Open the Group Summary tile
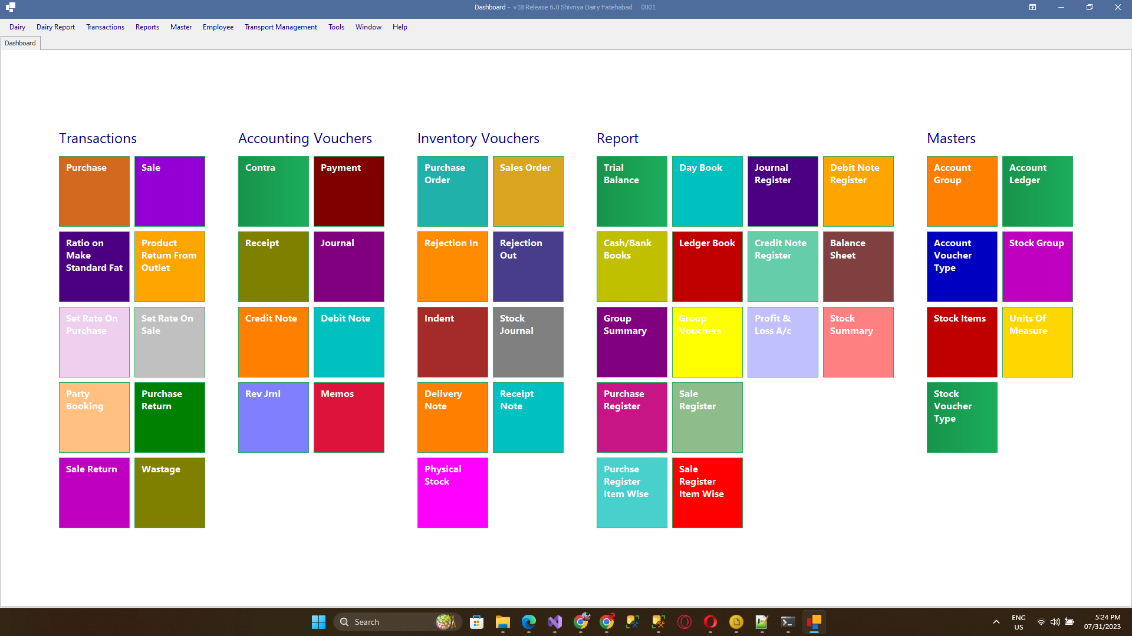This screenshot has width=1132, height=636. [x=632, y=342]
